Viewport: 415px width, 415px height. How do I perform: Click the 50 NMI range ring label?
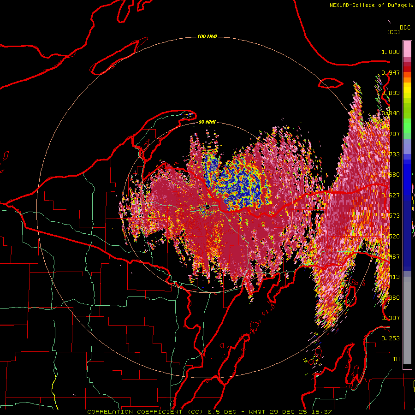coord(207,122)
